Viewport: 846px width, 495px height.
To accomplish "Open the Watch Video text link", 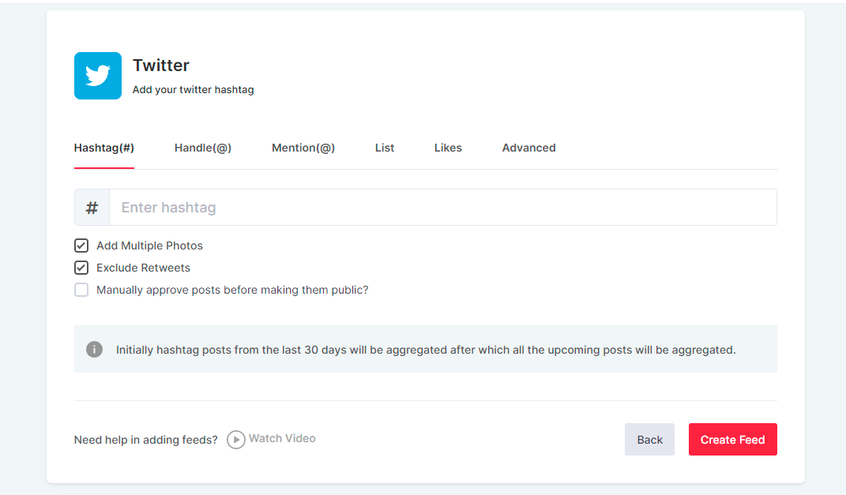I will tap(282, 439).
